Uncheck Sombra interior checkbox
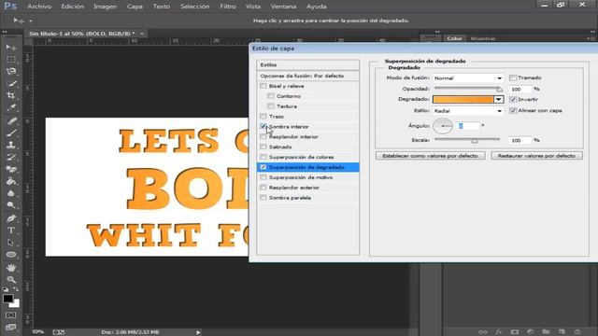Screen dimensions: 598x336 pyautogui.click(x=263, y=126)
